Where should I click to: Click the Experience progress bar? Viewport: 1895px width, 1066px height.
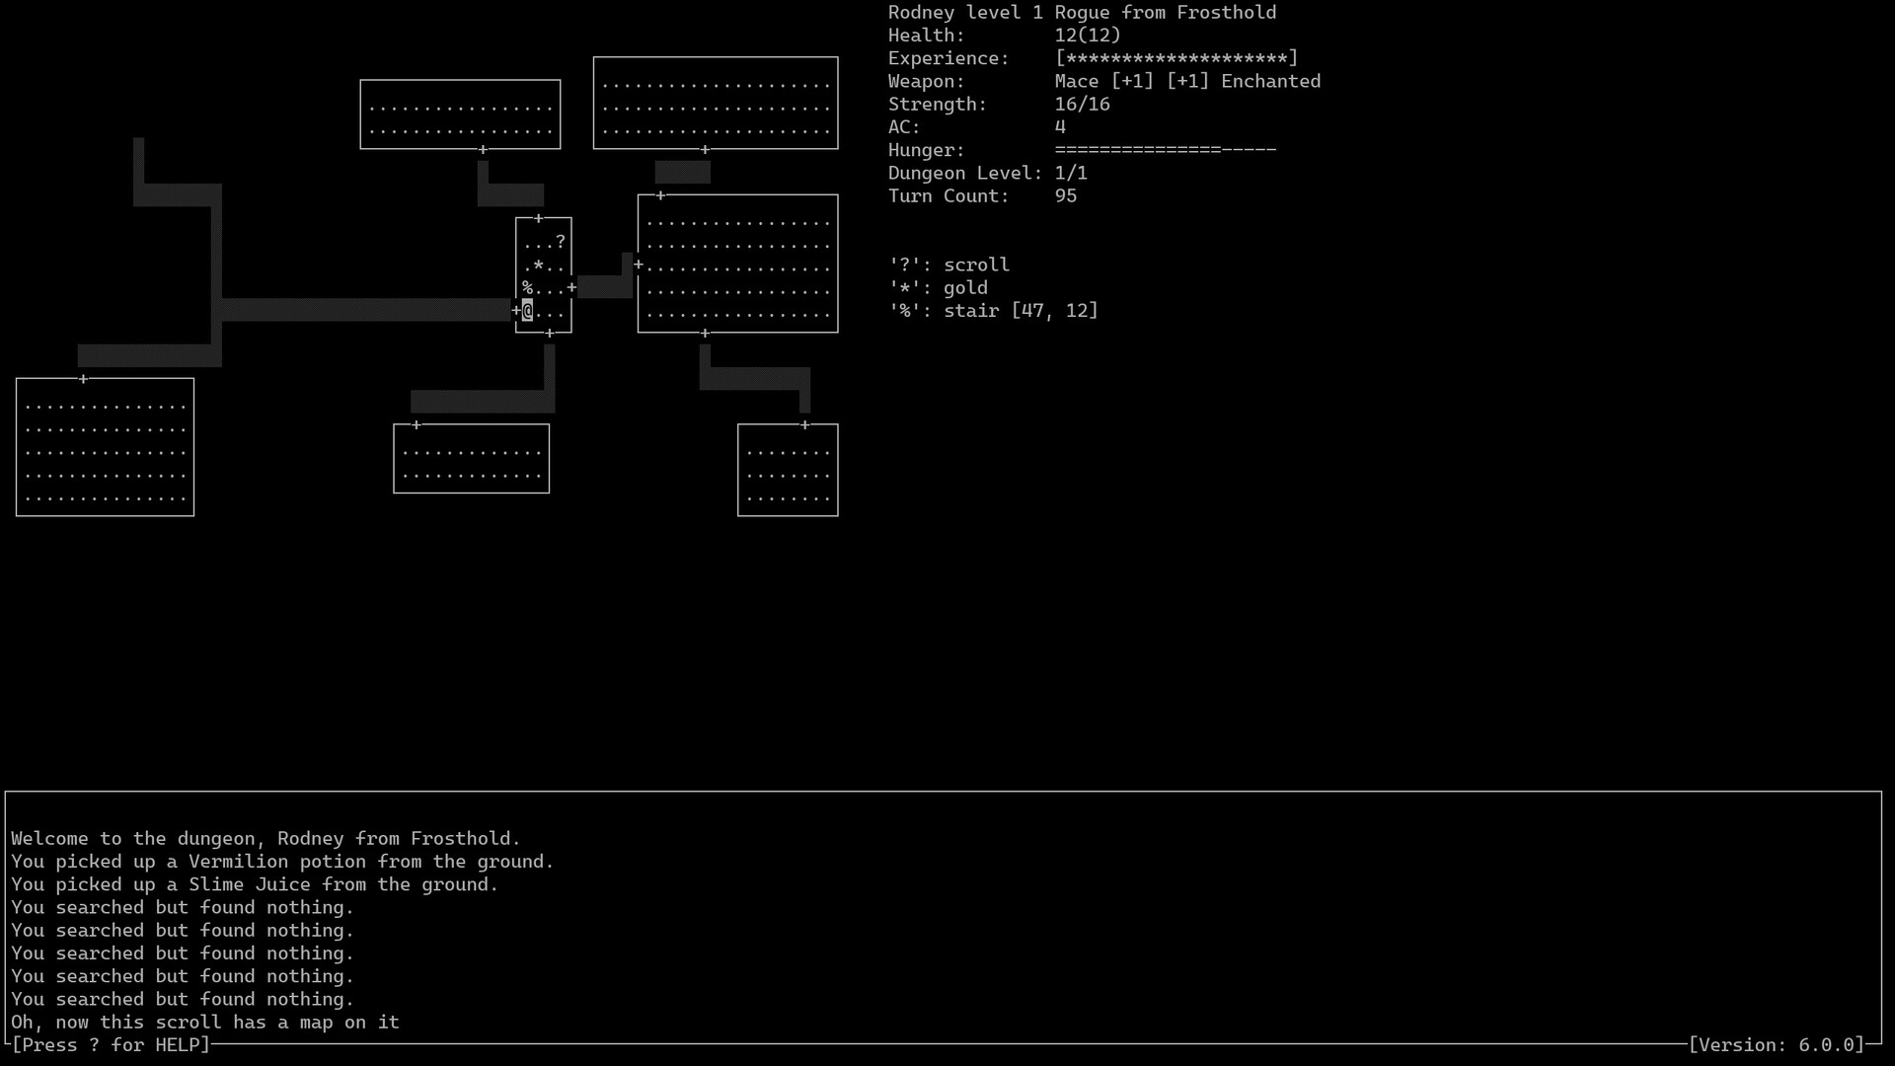1175,58
